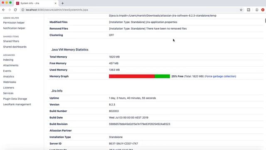The image size is (266, 150).
Task: Open Events in the sidebar
Action: pyautogui.click(x=7, y=71)
